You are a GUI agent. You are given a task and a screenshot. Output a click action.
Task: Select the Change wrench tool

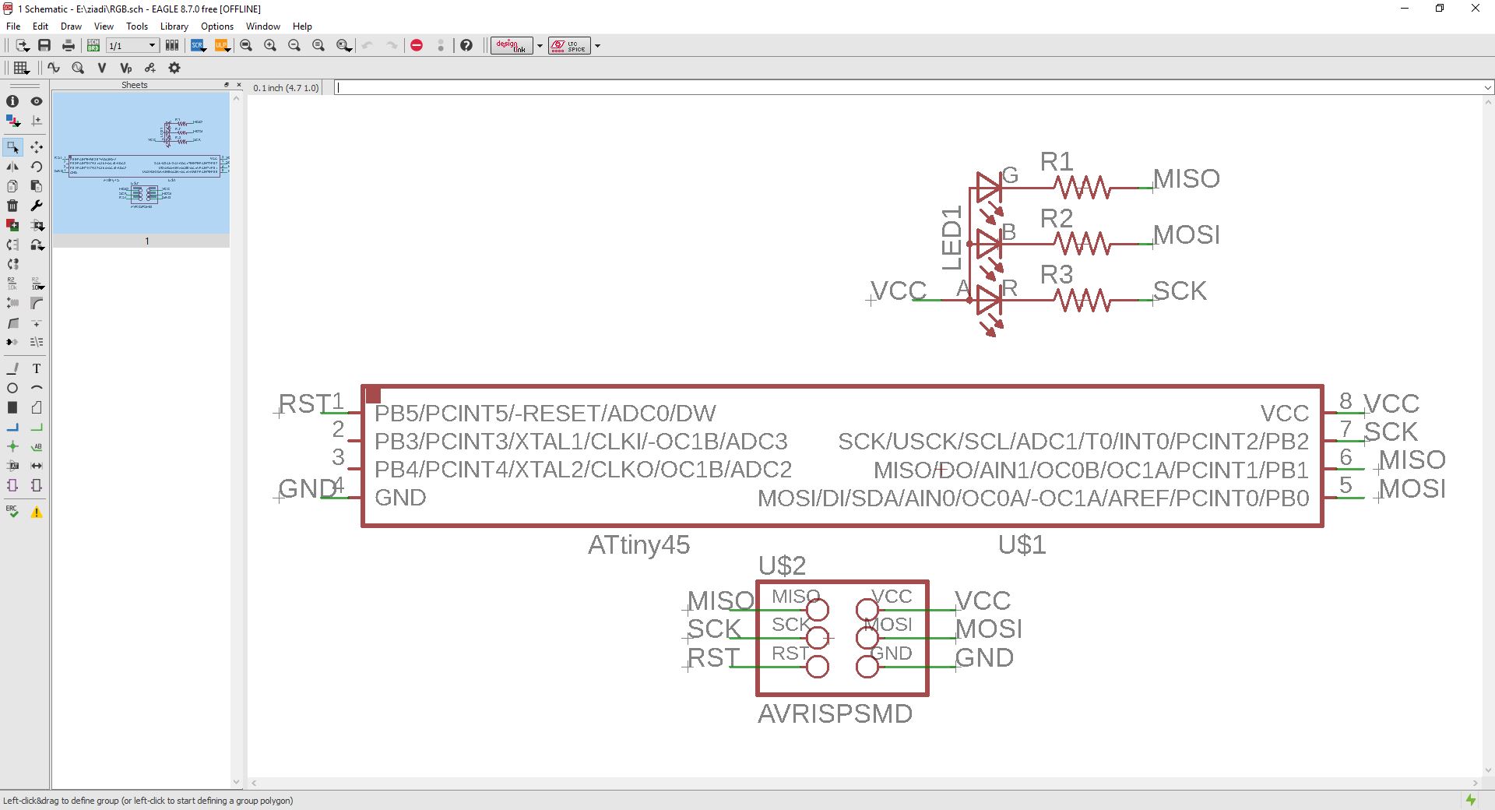(36, 206)
